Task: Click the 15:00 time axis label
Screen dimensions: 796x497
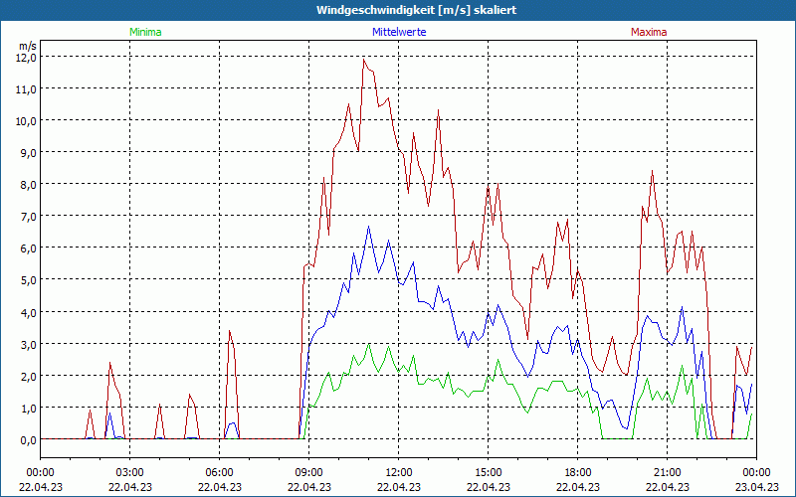Action: pyautogui.click(x=488, y=473)
